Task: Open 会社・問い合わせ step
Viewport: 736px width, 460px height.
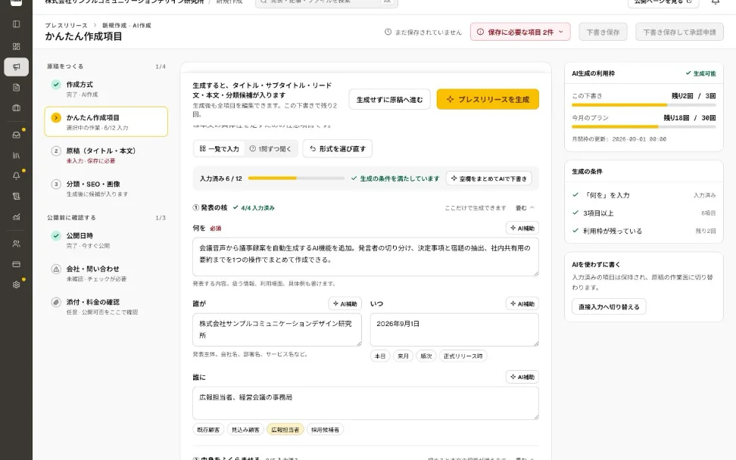Action: click(106, 273)
